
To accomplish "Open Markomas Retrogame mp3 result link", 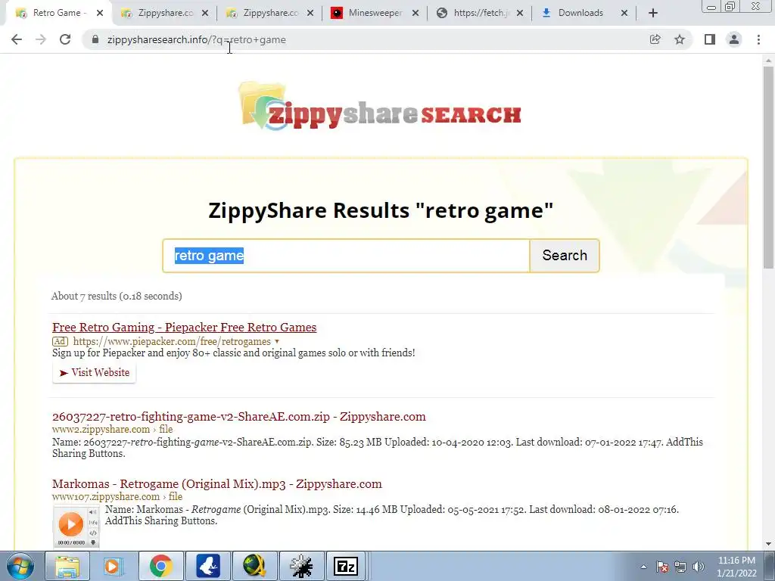I will (x=217, y=483).
